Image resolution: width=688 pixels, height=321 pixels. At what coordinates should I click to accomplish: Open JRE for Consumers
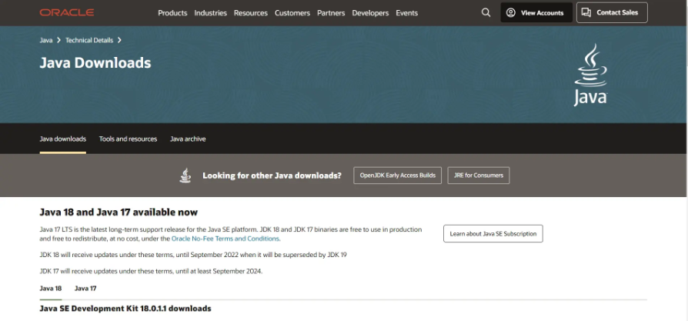pos(478,176)
